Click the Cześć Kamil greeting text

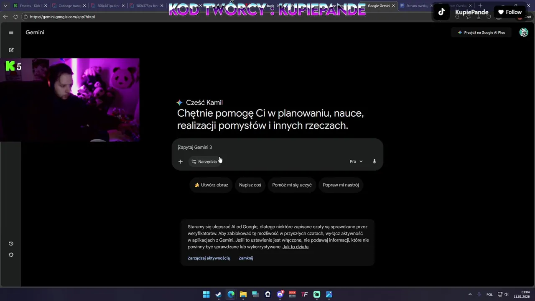coord(204,103)
